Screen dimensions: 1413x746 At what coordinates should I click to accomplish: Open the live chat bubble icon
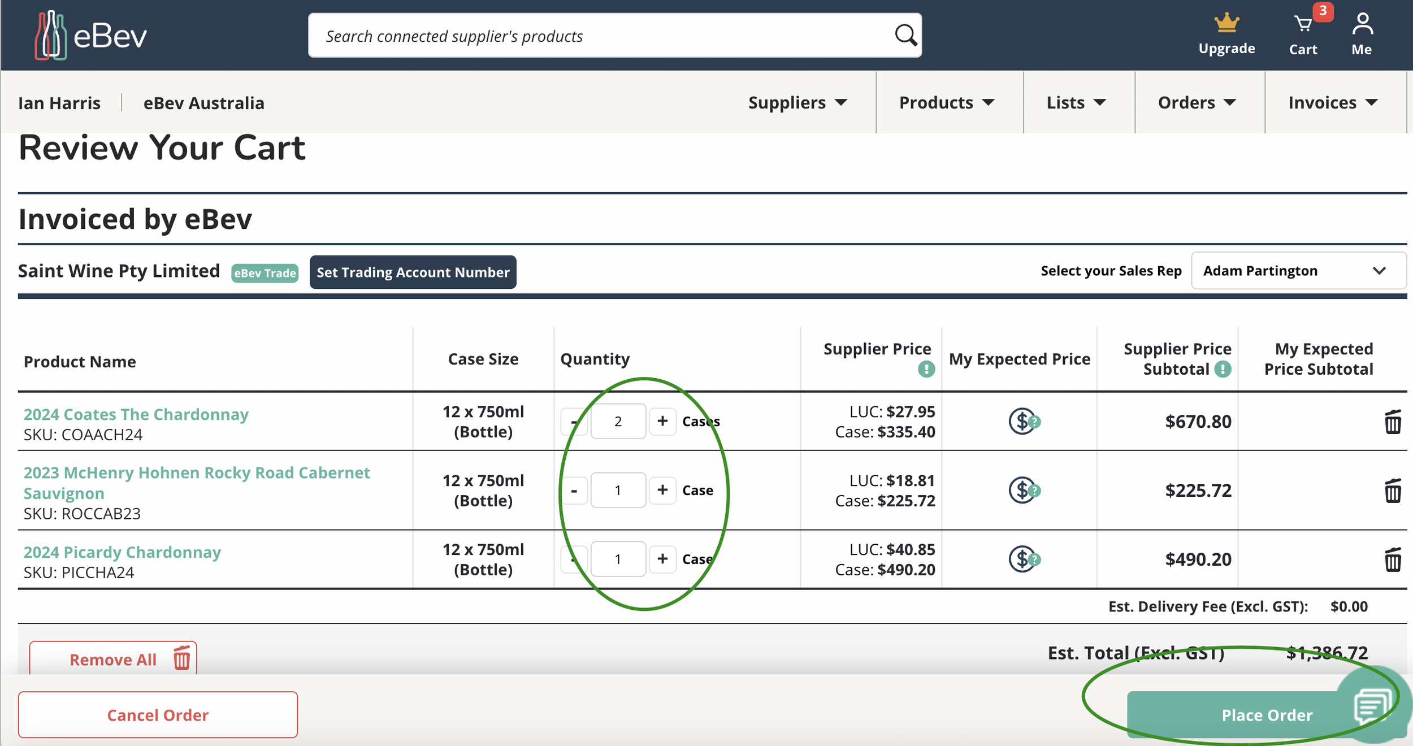(1372, 705)
